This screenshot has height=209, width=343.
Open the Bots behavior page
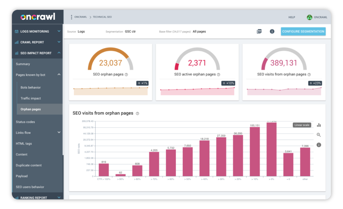[31, 88]
